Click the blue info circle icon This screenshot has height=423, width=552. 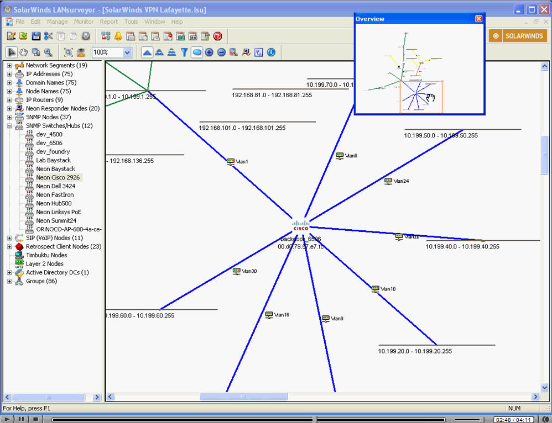click(271, 52)
